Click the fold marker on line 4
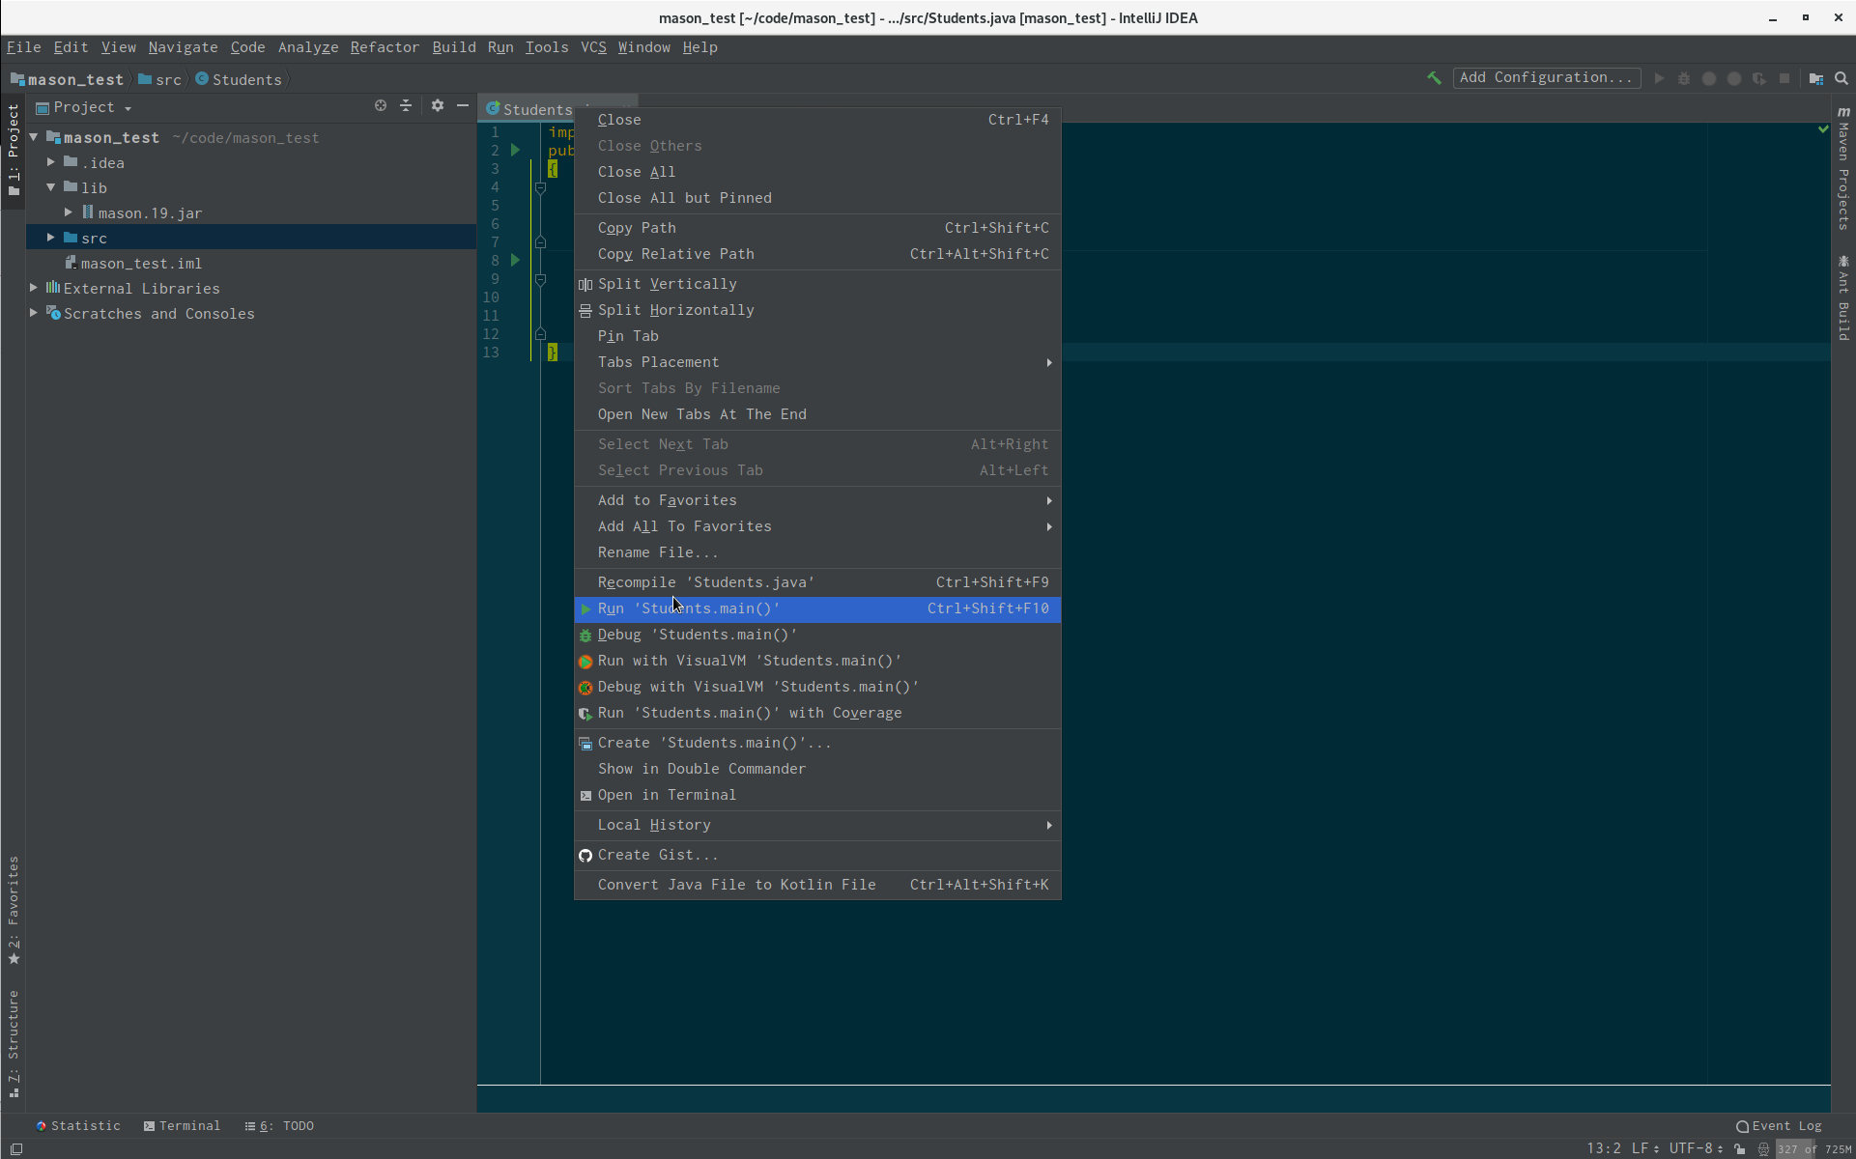 point(541,187)
